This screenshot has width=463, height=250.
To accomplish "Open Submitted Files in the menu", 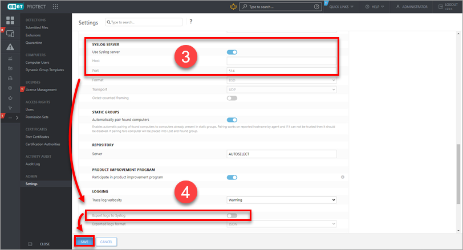I will point(36,27).
